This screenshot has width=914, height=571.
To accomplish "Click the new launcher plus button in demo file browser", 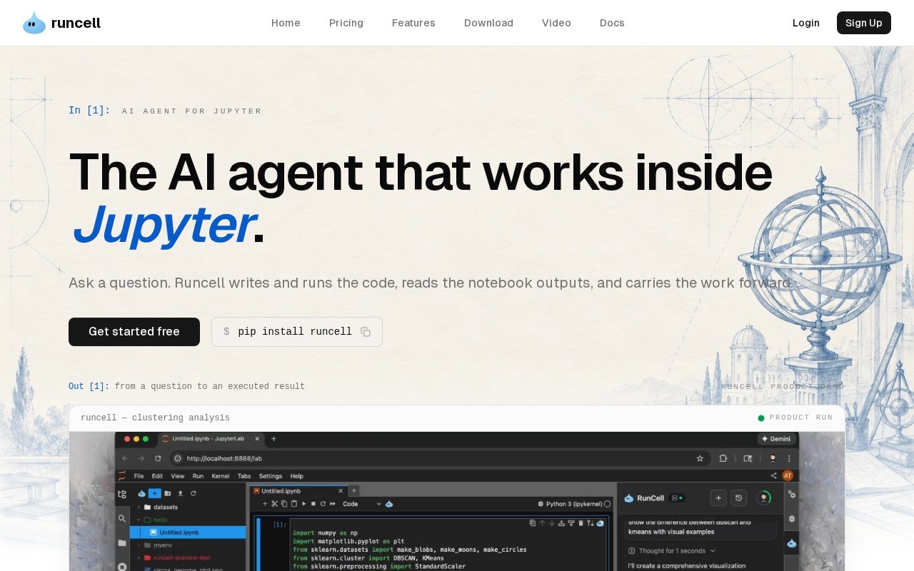I will 154,493.
